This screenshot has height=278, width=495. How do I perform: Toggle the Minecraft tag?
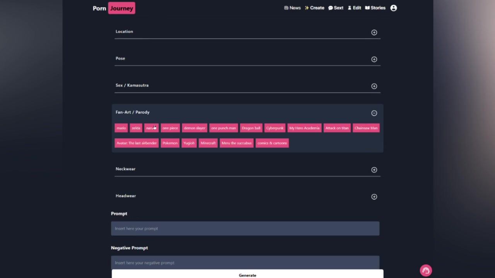click(x=208, y=143)
